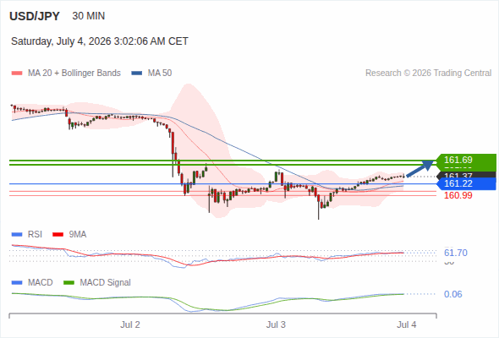Click the 'Jul 3' time axis label

[276, 325]
